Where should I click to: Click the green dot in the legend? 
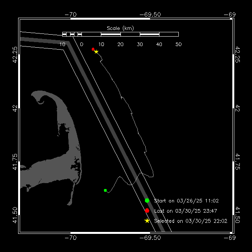(x=147, y=200)
